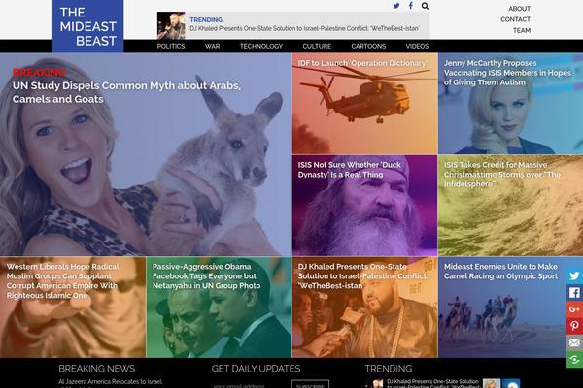Open the Cartoons menu item
Viewport: 583px width, 388px height.
coord(368,46)
